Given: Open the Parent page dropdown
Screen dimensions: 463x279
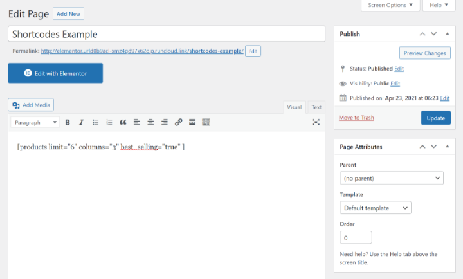Looking at the screenshot, I should point(391,178).
